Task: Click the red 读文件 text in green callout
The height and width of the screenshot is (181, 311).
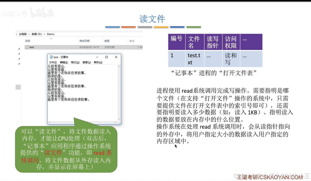Action: coord(53,153)
